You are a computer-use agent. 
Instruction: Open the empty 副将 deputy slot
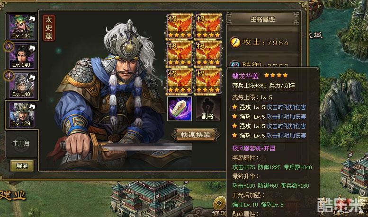pos(208,109)
